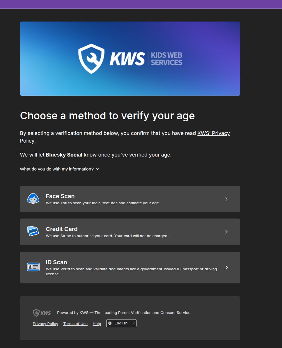Click 'We use Veriff to scan and validate documents' text
The image size is (282, 348).
tap(131, 271)
